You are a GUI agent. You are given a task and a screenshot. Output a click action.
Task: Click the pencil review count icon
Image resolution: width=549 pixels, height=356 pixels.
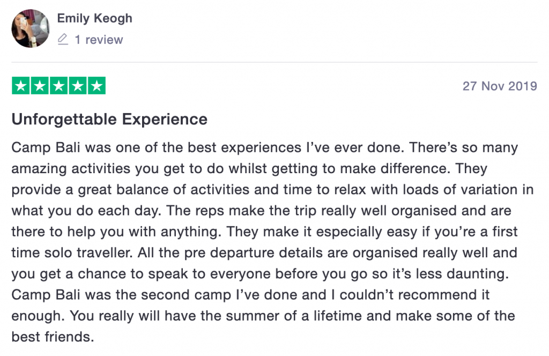(x=63, y=39)
